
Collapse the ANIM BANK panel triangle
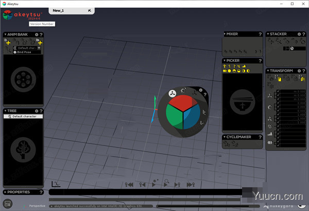point(5,35)
